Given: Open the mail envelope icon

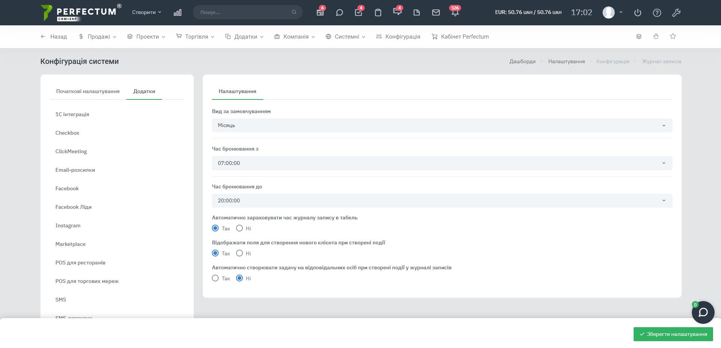Looking at the screenshot, I should pyautogui.click(x=436, y=12).
